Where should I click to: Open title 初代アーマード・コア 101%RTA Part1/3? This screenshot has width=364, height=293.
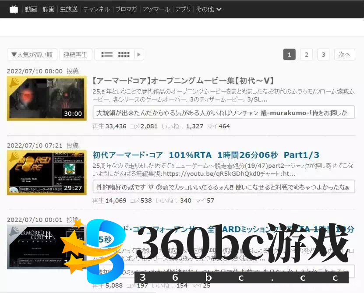point(206,155)
